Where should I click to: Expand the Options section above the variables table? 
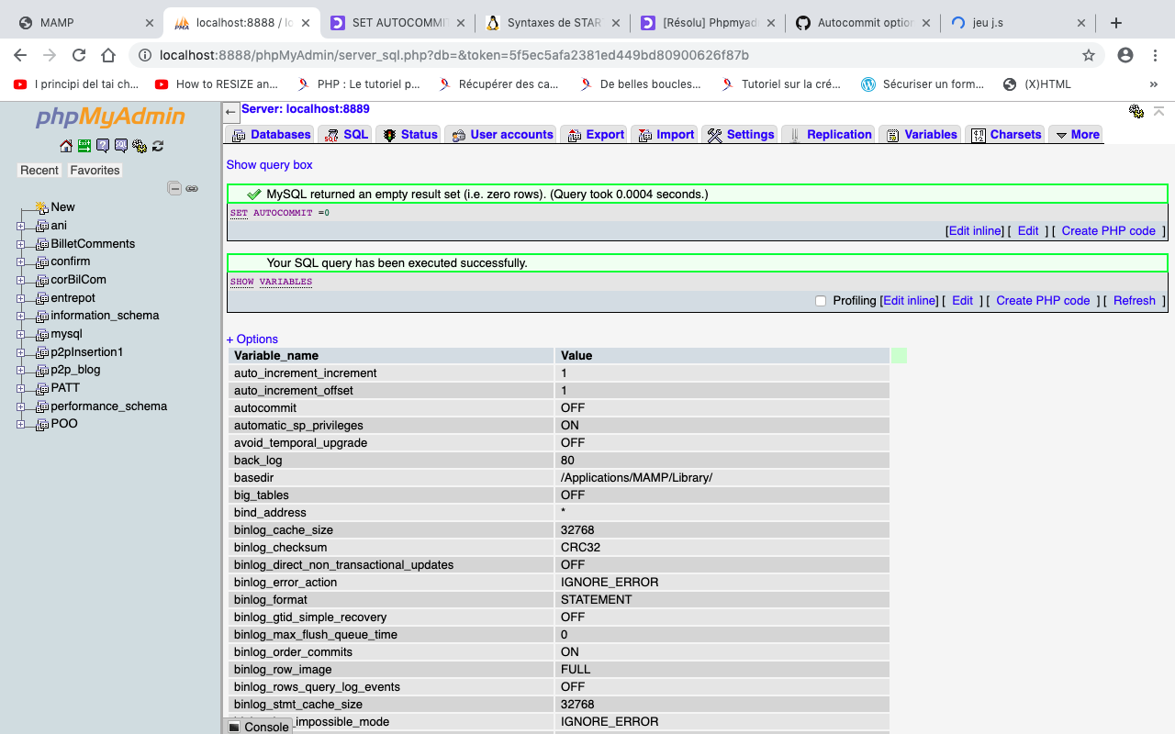(252, 339)
